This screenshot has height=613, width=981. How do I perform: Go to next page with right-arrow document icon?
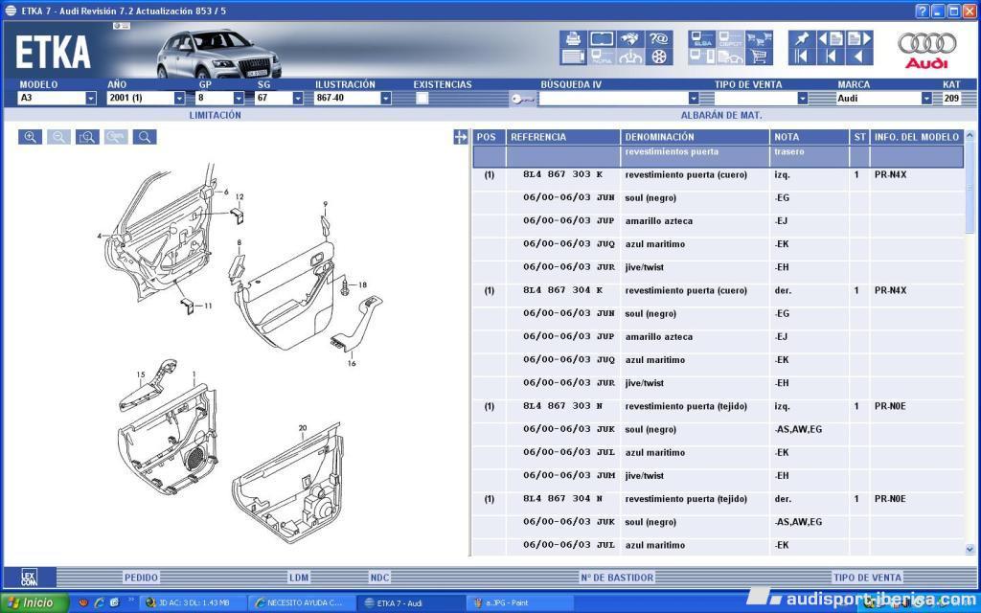(859, 38)
